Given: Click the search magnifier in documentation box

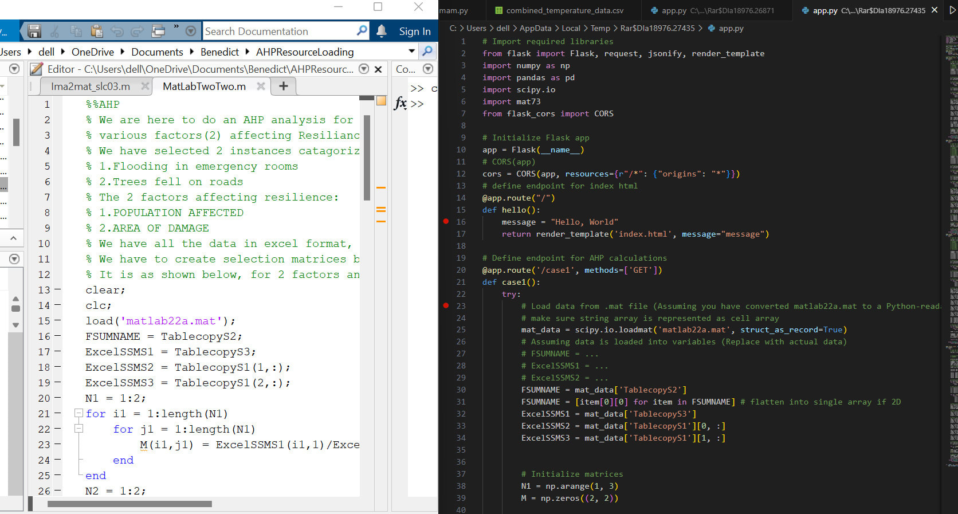Looking at the screenshot, I should pos(362,30).
